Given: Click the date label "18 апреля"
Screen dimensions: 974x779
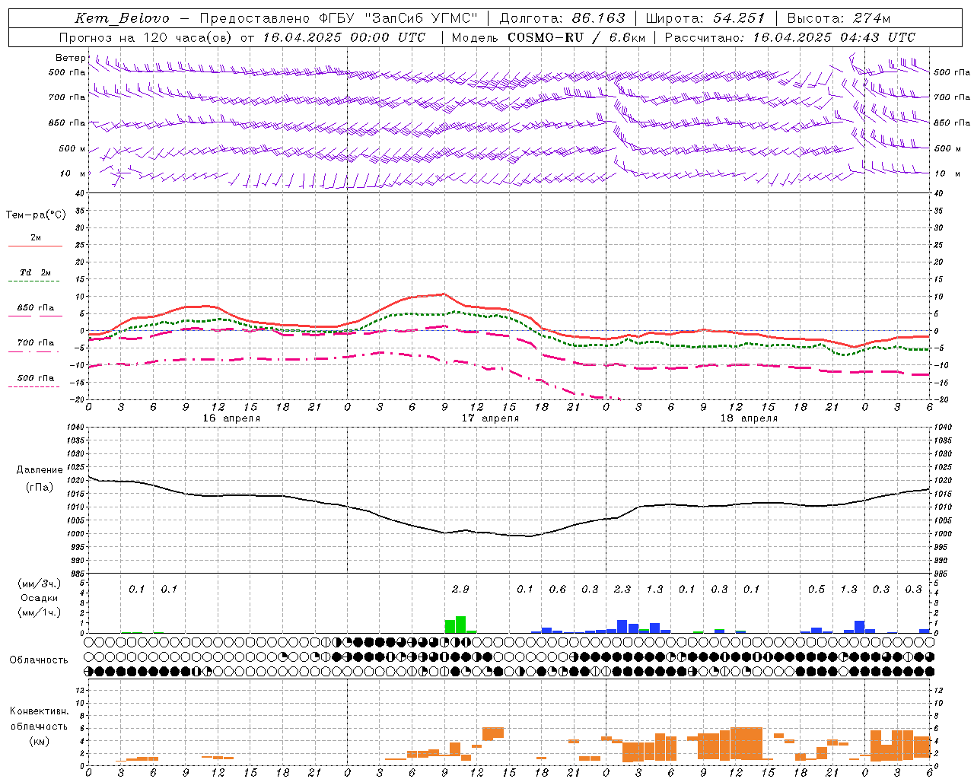Looking at the screenshot, I should pos(750,418).
